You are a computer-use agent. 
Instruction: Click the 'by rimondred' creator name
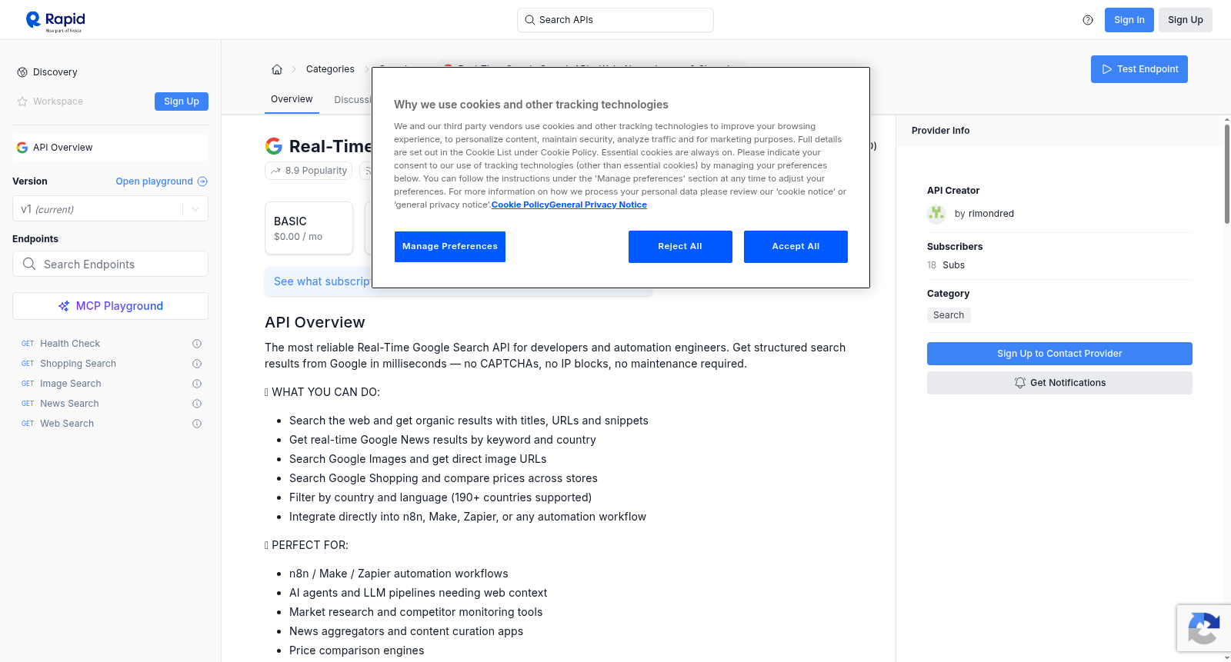984,214
